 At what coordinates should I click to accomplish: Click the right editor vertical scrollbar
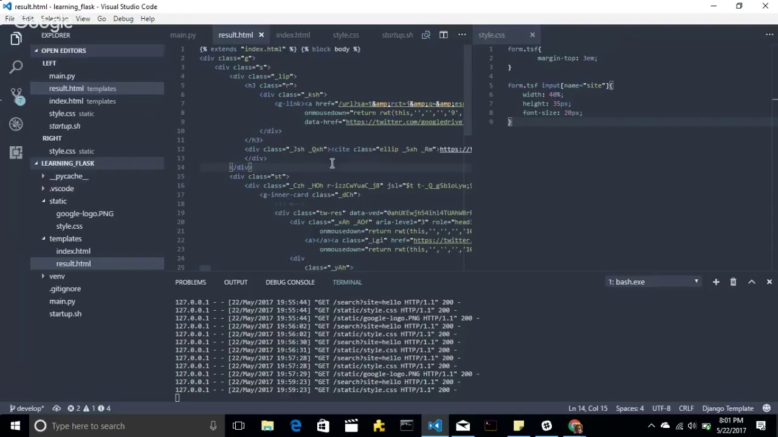point(775,158)
